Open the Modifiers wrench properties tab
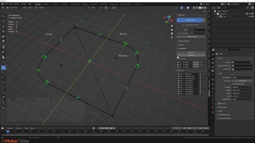255x143 pixels. tap(213, 88)
